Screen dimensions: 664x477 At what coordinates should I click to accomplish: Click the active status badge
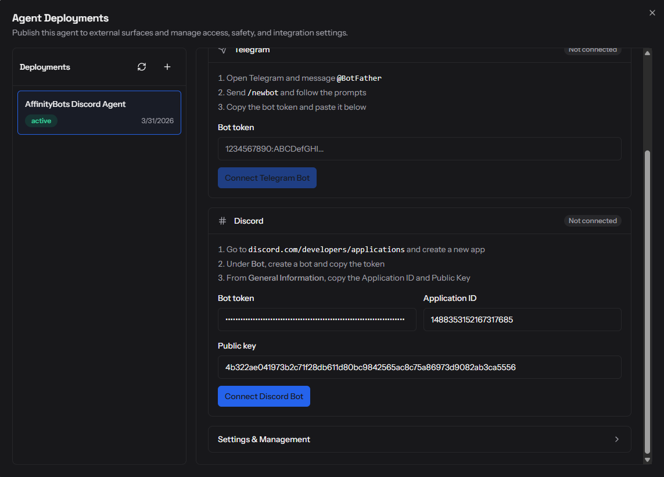click(41, 121)
